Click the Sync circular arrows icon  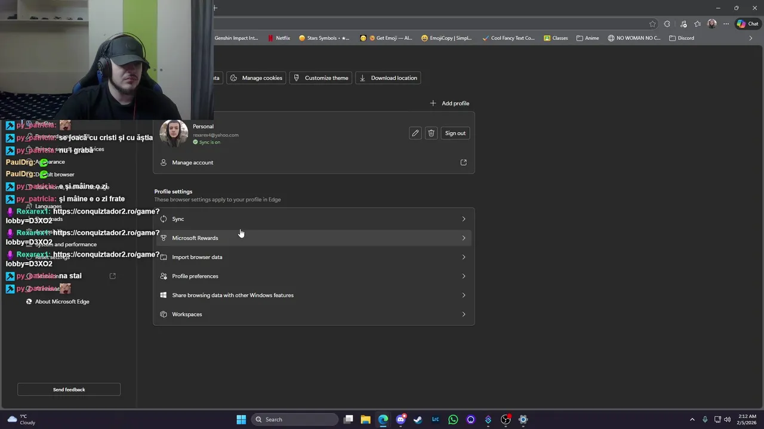coord(164,219)
